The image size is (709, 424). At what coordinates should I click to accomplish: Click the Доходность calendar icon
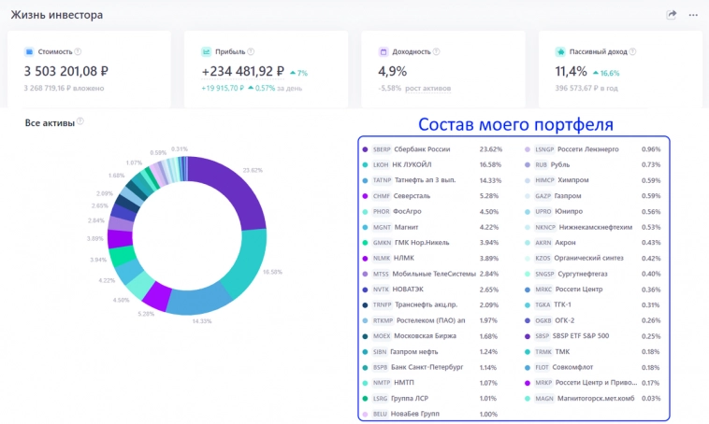(383, 52)
